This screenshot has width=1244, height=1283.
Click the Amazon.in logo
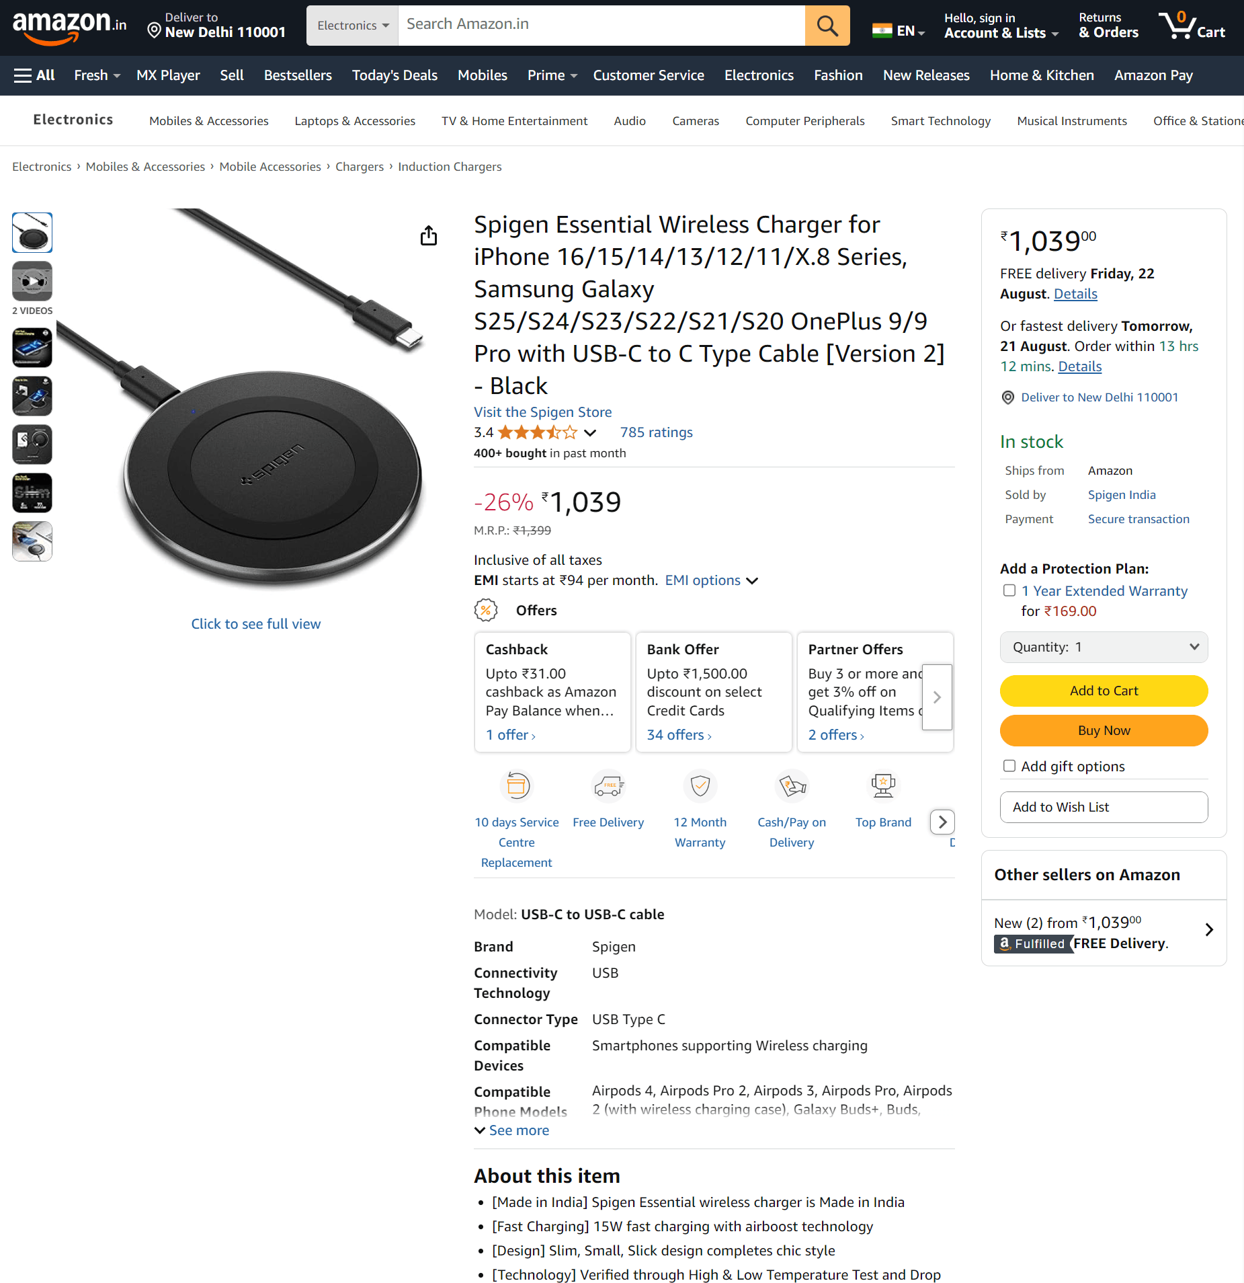coord(69,27)
